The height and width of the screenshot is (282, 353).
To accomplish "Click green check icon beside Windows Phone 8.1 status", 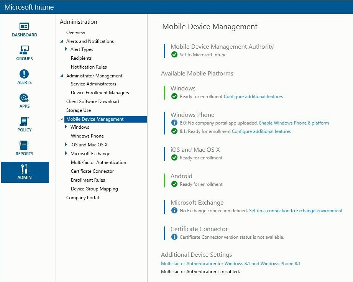I will (x=174, y=131).
